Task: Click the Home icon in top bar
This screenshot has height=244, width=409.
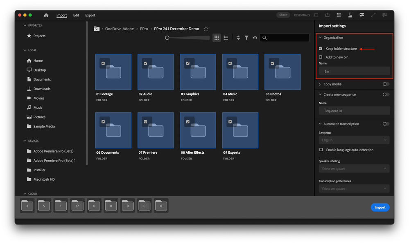Action: coord(46,15)
